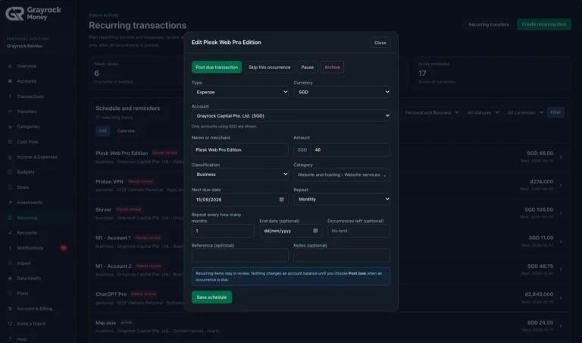
Task: Open the Transfers sidebar icon
Action: click(10, 112)
